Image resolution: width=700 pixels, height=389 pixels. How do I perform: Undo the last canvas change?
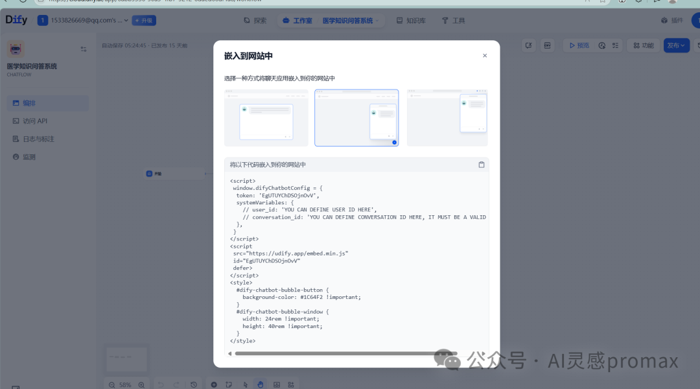point(161,384)
